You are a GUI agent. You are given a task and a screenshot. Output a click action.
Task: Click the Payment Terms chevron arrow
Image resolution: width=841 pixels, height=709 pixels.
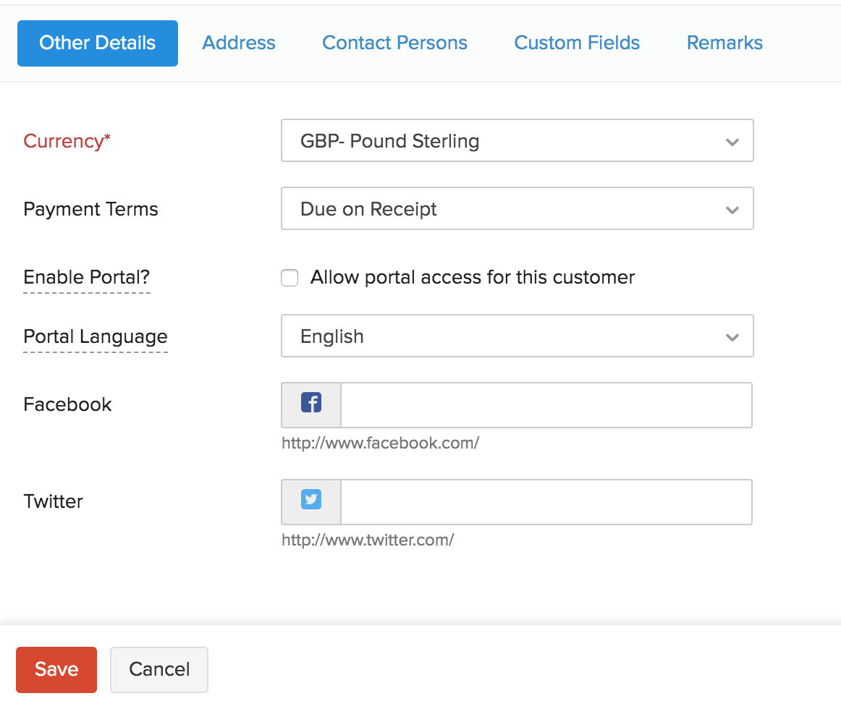732,210
